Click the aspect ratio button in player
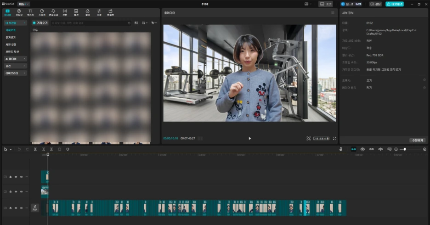The image size is (430, 225). pyautogui.click(x=321, y=139)
